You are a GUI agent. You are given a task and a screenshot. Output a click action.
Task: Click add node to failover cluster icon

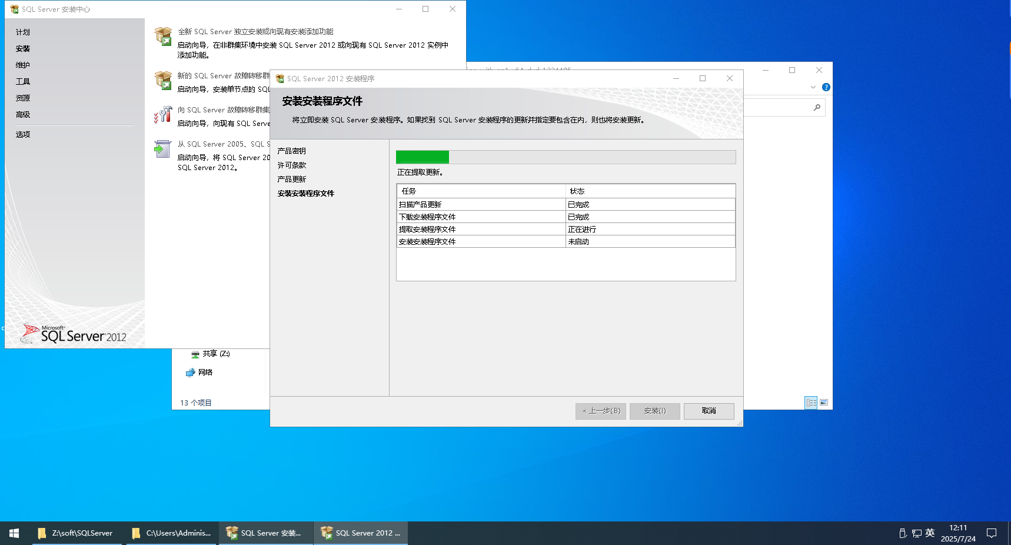point(163,114)
